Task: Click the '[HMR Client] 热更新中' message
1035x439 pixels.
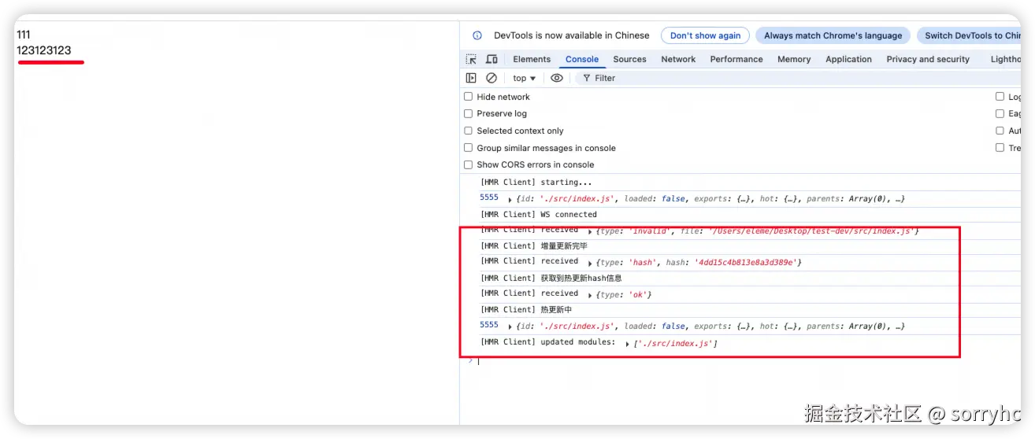Action: [x=526, y=310]
